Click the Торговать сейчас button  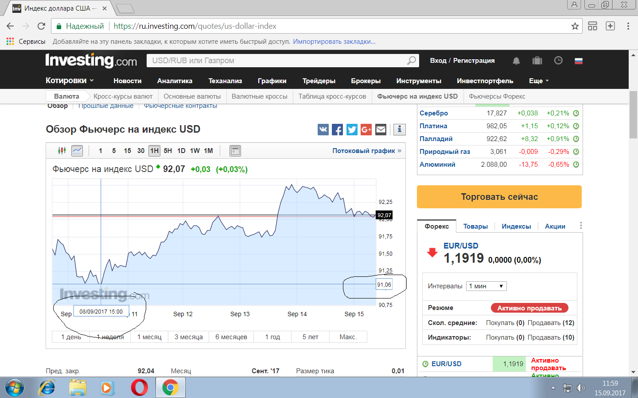click(499, 197)
